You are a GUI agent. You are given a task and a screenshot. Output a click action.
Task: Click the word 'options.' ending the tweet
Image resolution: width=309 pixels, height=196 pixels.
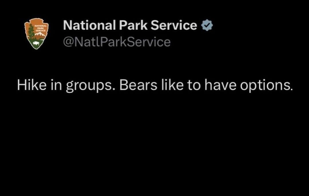tap(266, 86)
